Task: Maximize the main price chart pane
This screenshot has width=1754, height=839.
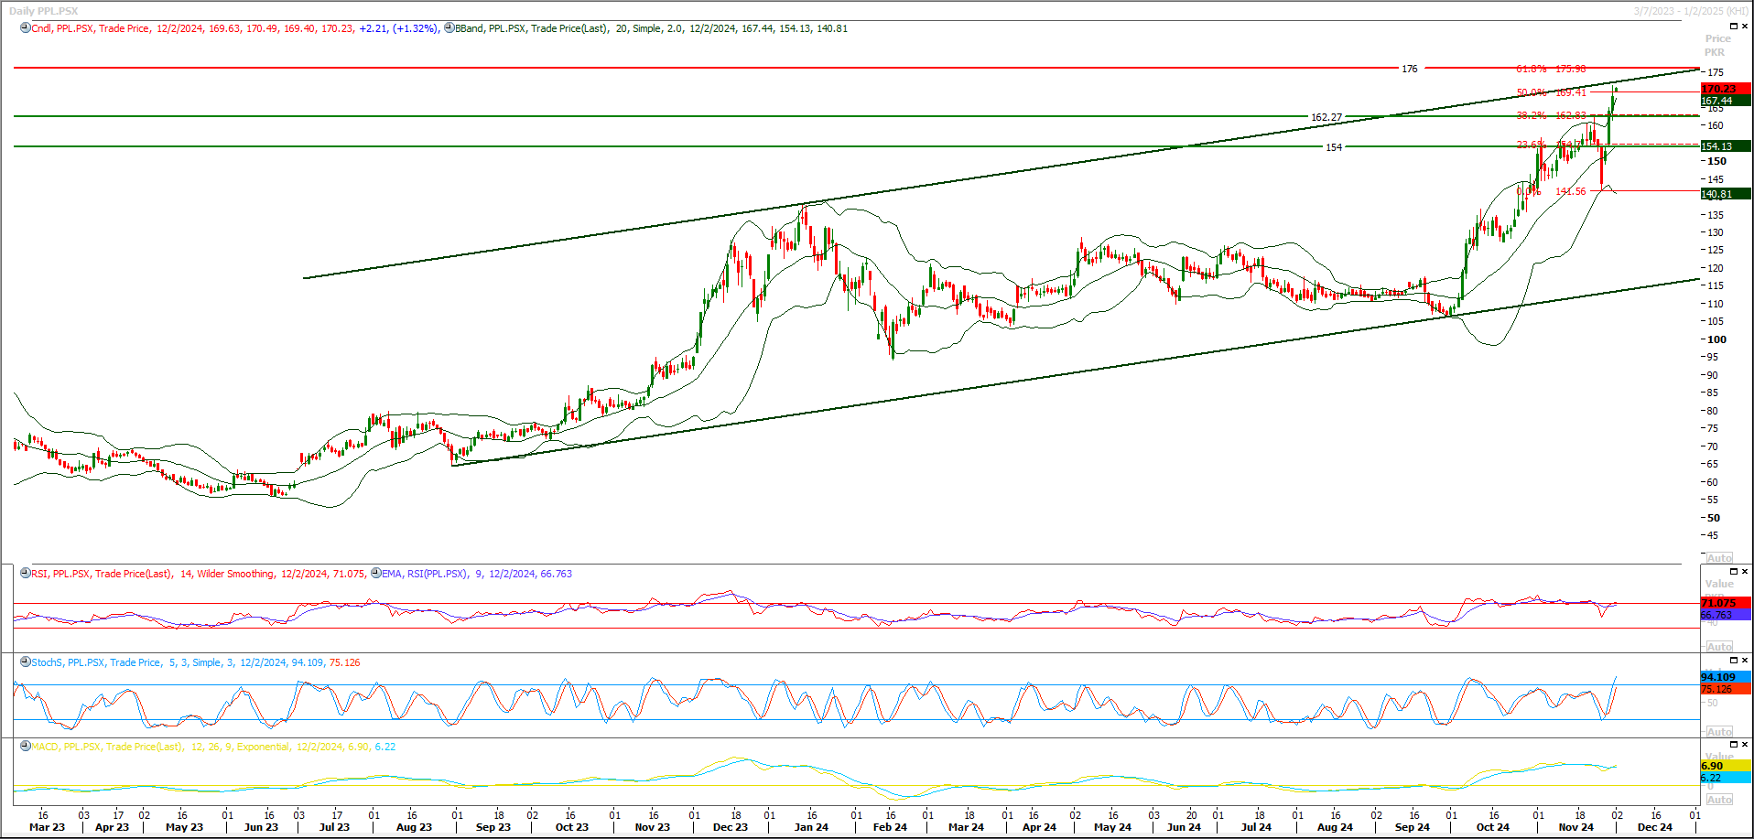Action: pyautogui.click(x=1733, y=27)
